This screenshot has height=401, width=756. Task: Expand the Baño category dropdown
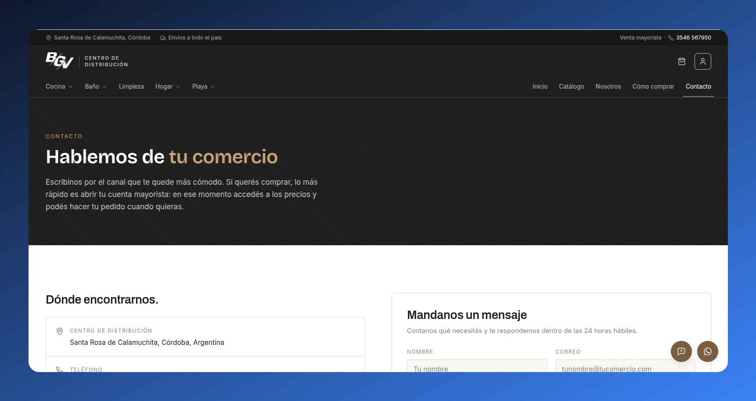click(x=96, y=86)
